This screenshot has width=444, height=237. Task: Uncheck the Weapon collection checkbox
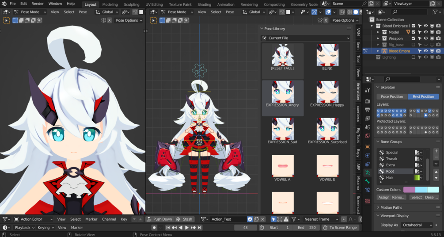(x=414, y=38)
